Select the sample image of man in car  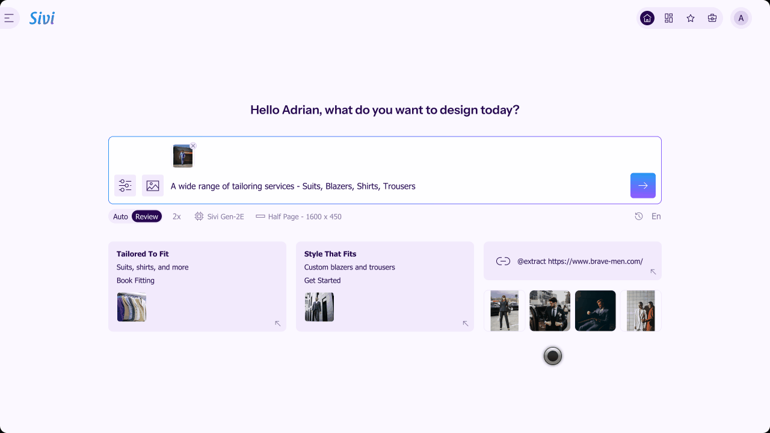(x=550, y=311)
